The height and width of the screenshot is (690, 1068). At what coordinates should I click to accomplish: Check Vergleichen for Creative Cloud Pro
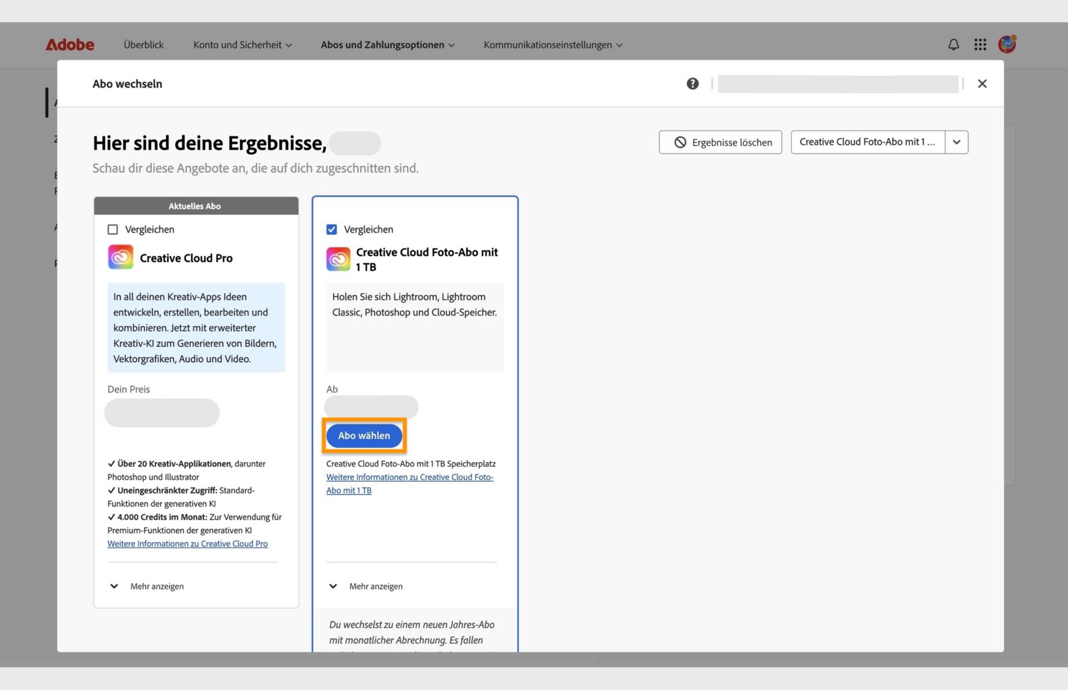113,229
